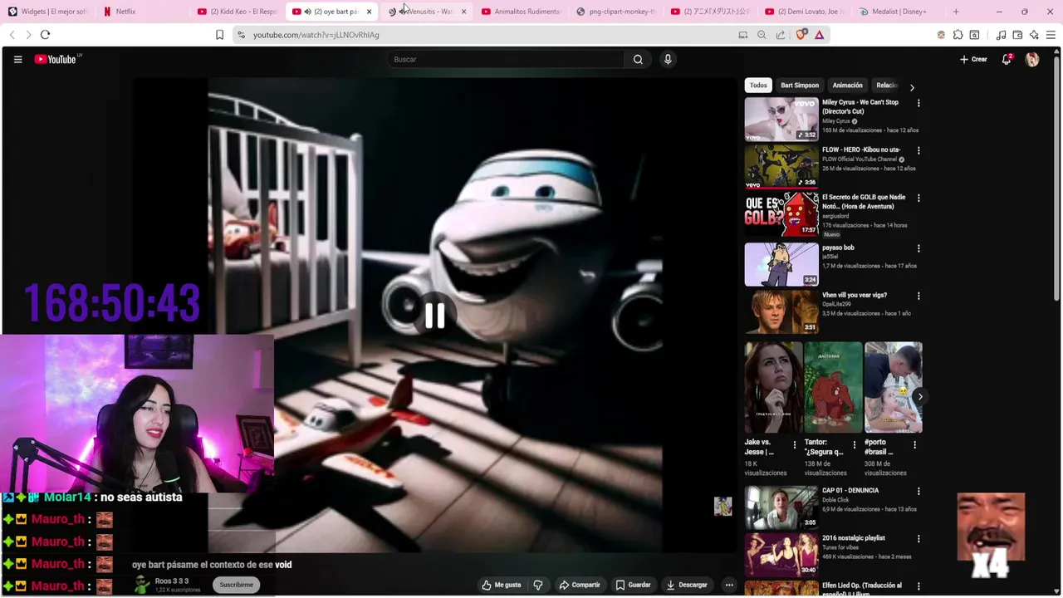The width and height of the screenshot is (1063, 598).
Task: Open options for 2016 nostalgic playlist
Action: [x=918, y=538]
